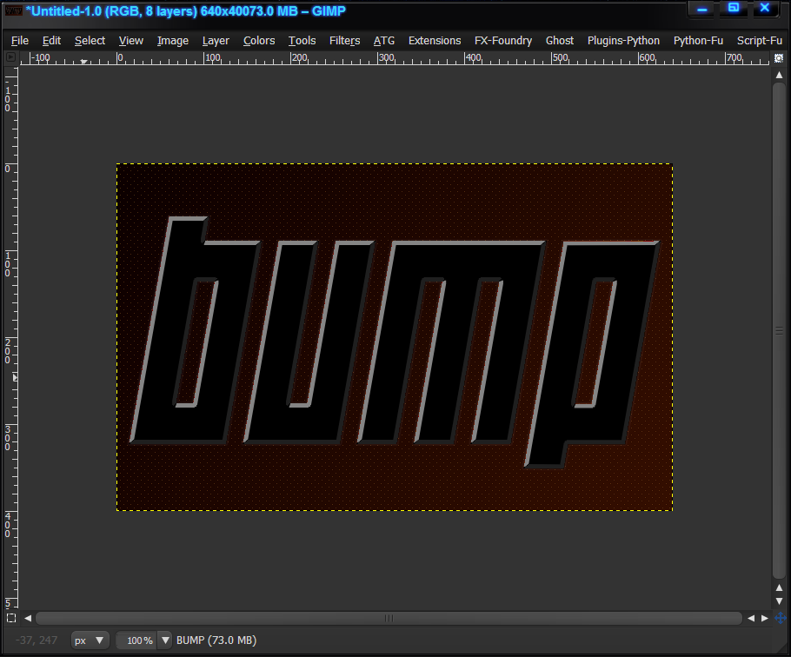Open the Script-Fu menu
This screenshot has height=657, width=791.
click(x=759, y=40)
